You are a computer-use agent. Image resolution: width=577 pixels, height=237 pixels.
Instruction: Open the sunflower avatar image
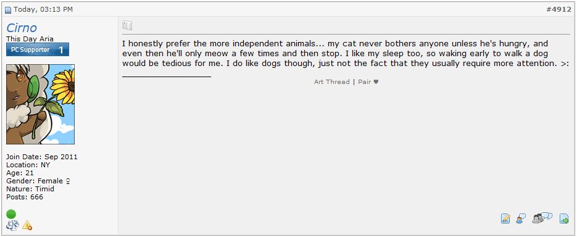(41, 104)
